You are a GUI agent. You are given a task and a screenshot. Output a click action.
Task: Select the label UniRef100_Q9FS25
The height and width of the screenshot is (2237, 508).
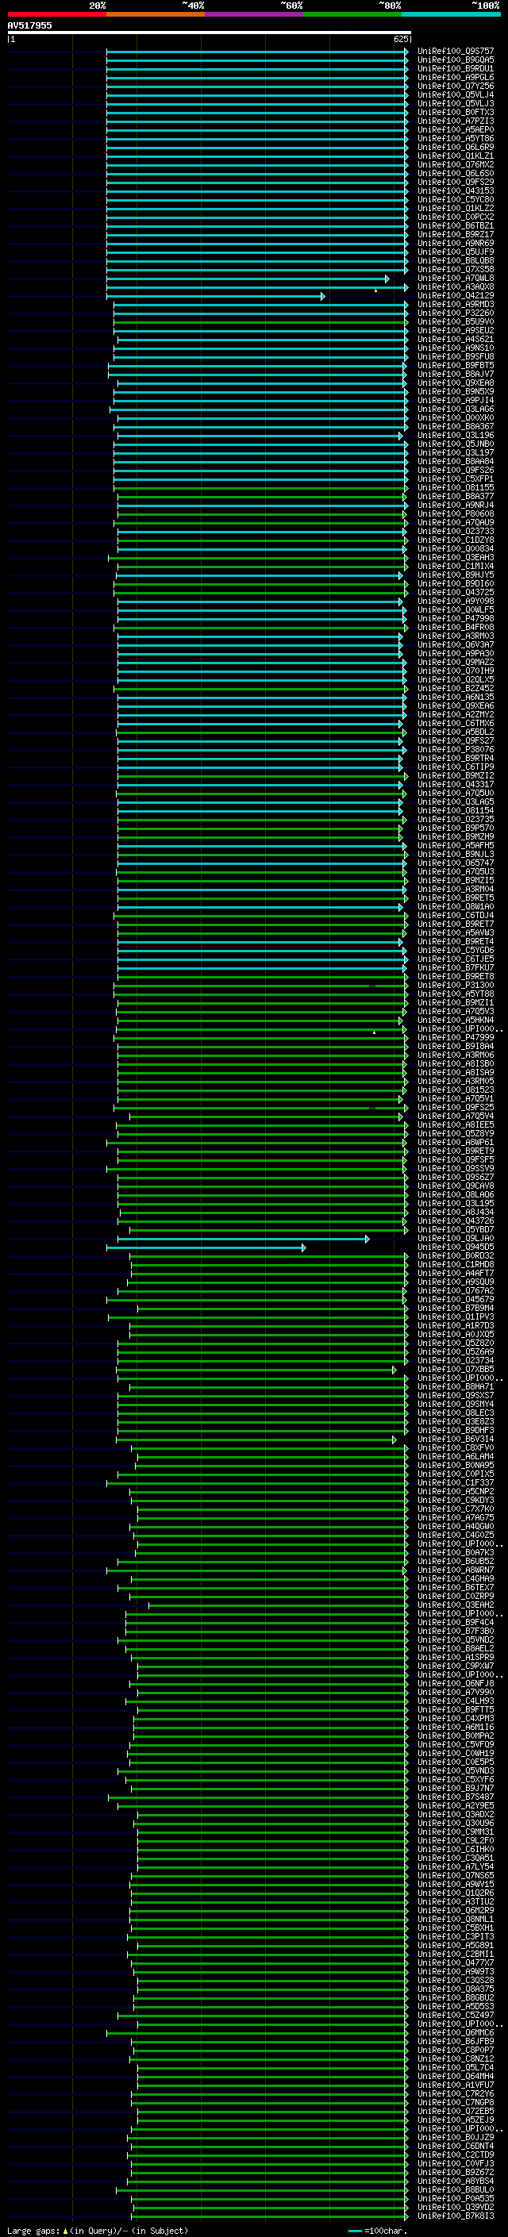(456, 1106)
